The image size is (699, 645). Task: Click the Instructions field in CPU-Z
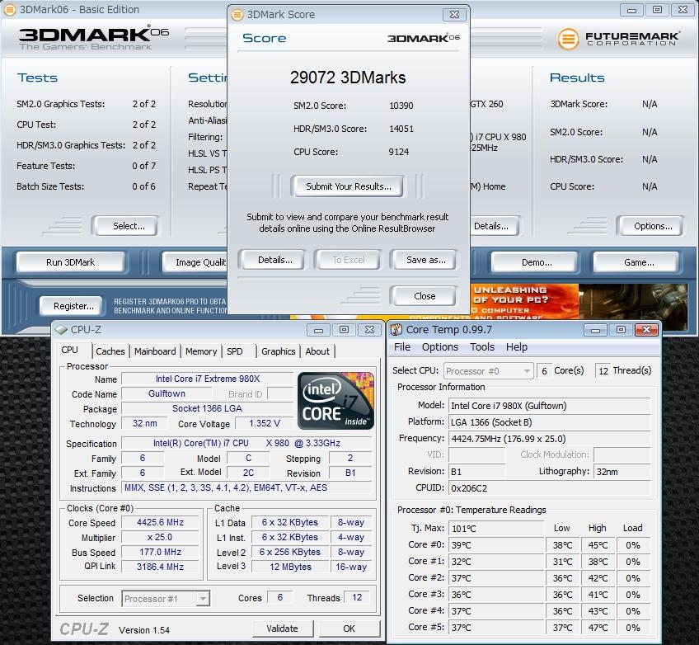tap(246, 488)
